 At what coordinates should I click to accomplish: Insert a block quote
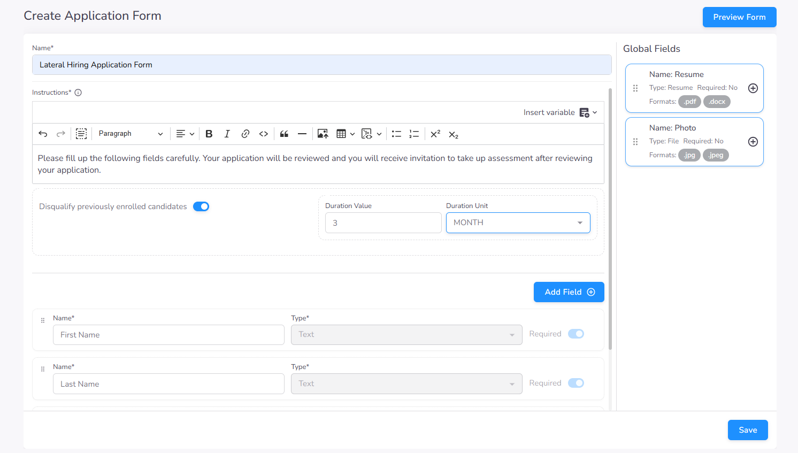pos(284,134)
